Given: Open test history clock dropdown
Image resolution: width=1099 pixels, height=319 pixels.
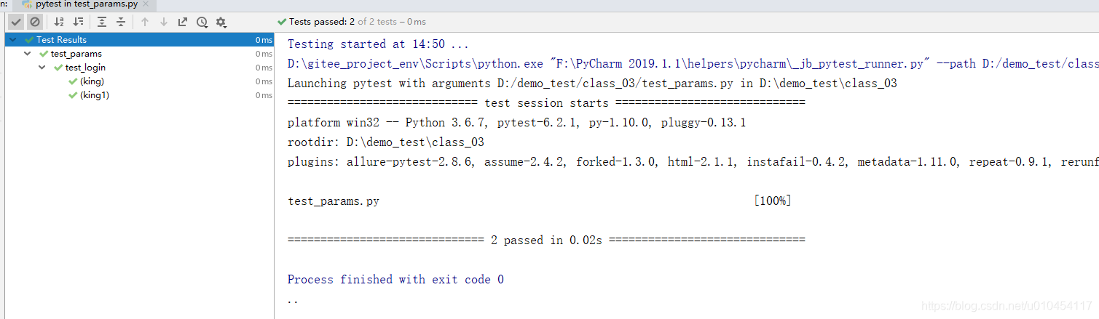Looking at the screenshot, I should (202, 22).
